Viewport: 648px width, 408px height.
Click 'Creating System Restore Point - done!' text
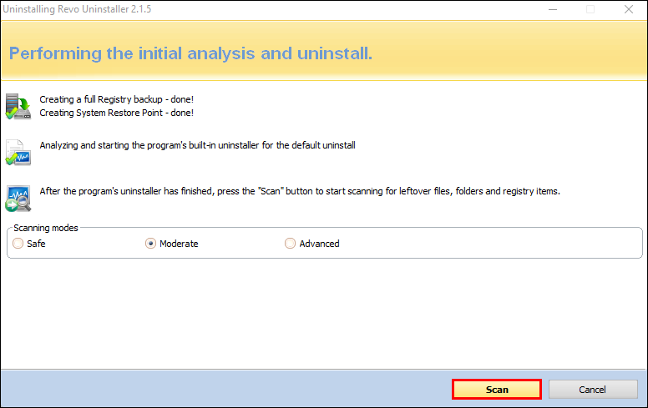click(117, 113)
